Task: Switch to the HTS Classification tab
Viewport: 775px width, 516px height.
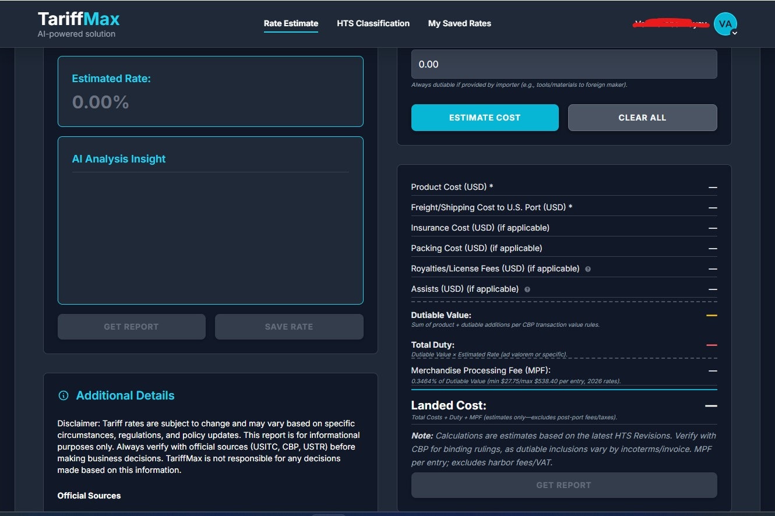Action: pos(373,23)
